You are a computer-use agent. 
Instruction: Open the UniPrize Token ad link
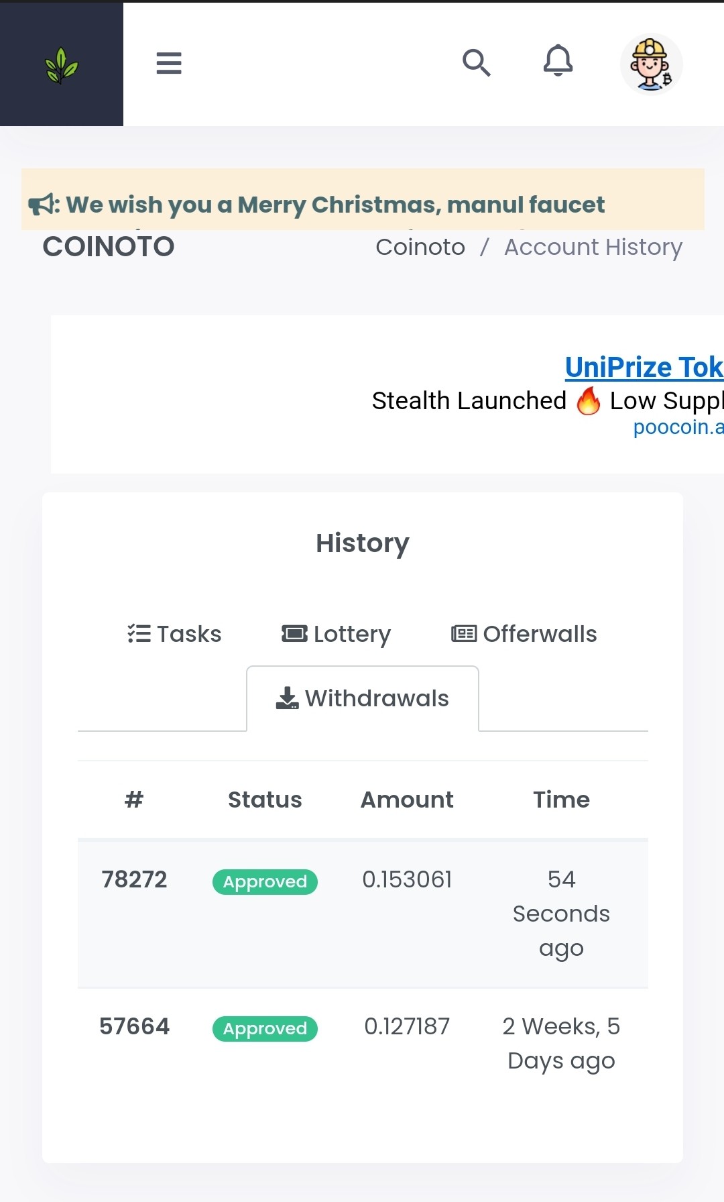(x=644, y=367)
